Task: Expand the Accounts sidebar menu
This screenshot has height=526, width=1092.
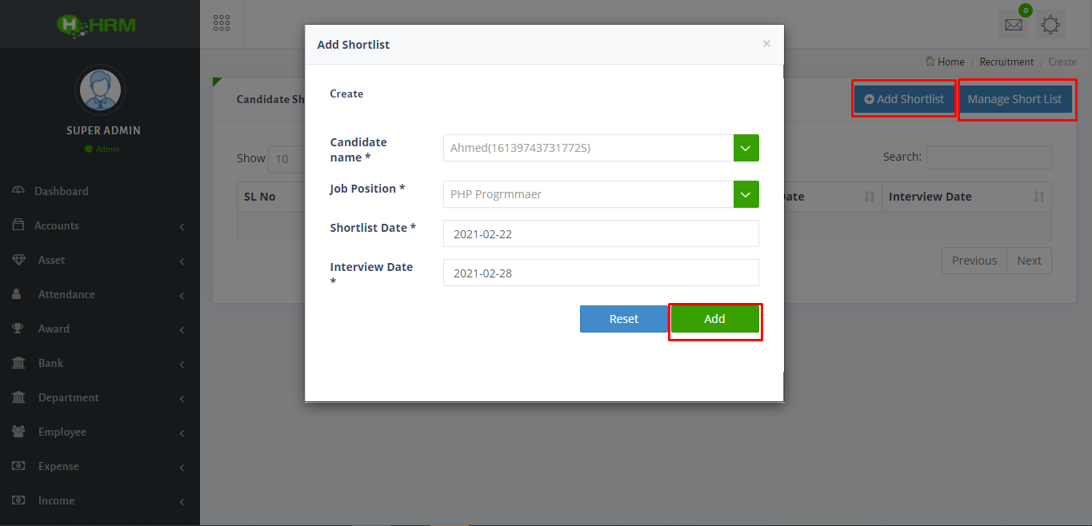Action: point(57,225)
